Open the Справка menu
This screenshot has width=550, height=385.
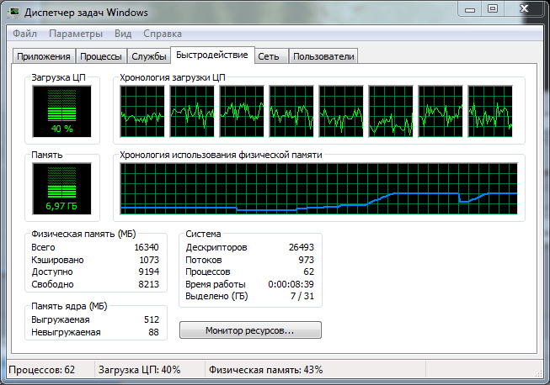point(163,34)
